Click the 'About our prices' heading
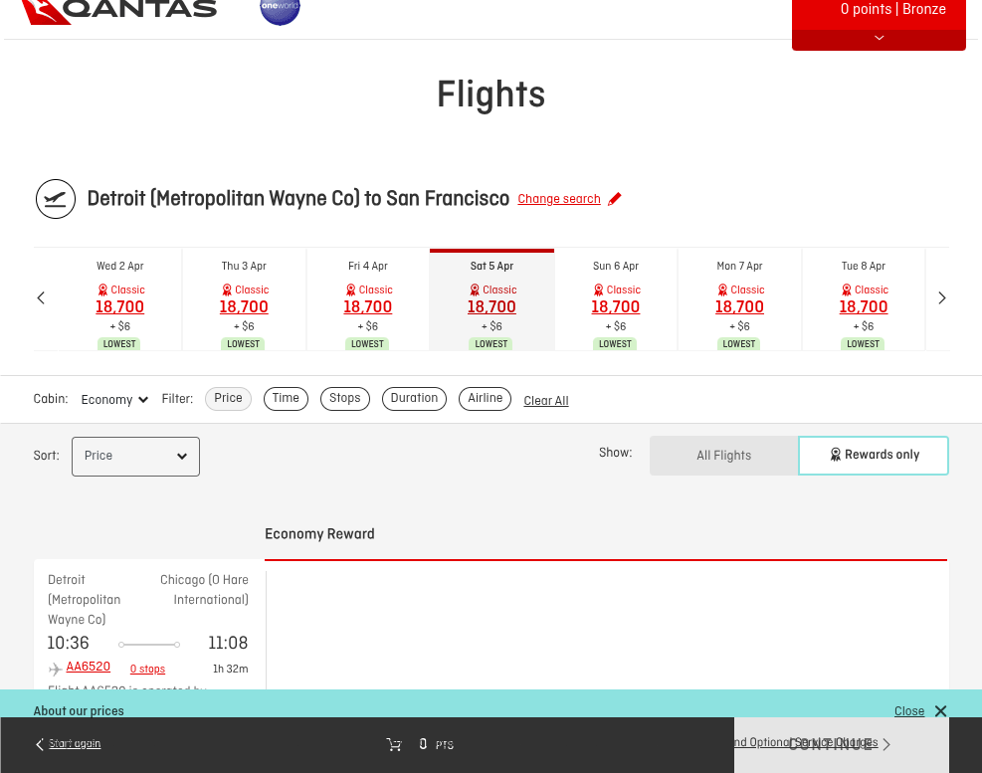Viewport: 982px width, 773px height. 79,711
